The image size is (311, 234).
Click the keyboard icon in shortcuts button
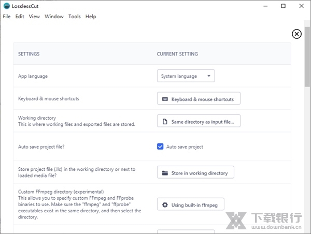(x=165, y=99)
